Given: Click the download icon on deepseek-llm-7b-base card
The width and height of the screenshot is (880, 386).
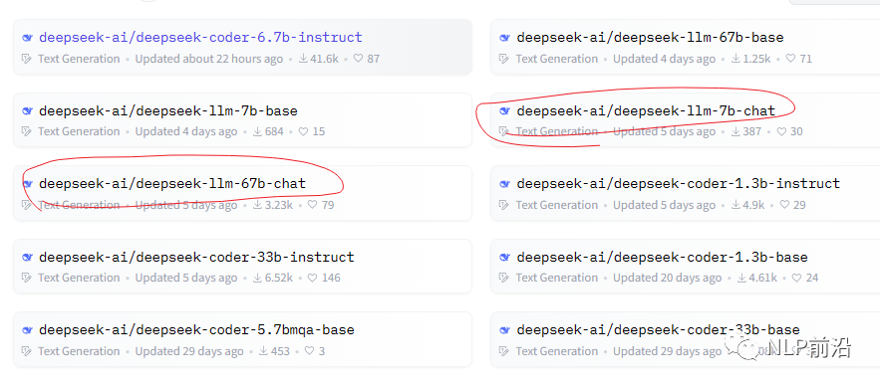Looking at the screenshot, I should tap(257, 131).
